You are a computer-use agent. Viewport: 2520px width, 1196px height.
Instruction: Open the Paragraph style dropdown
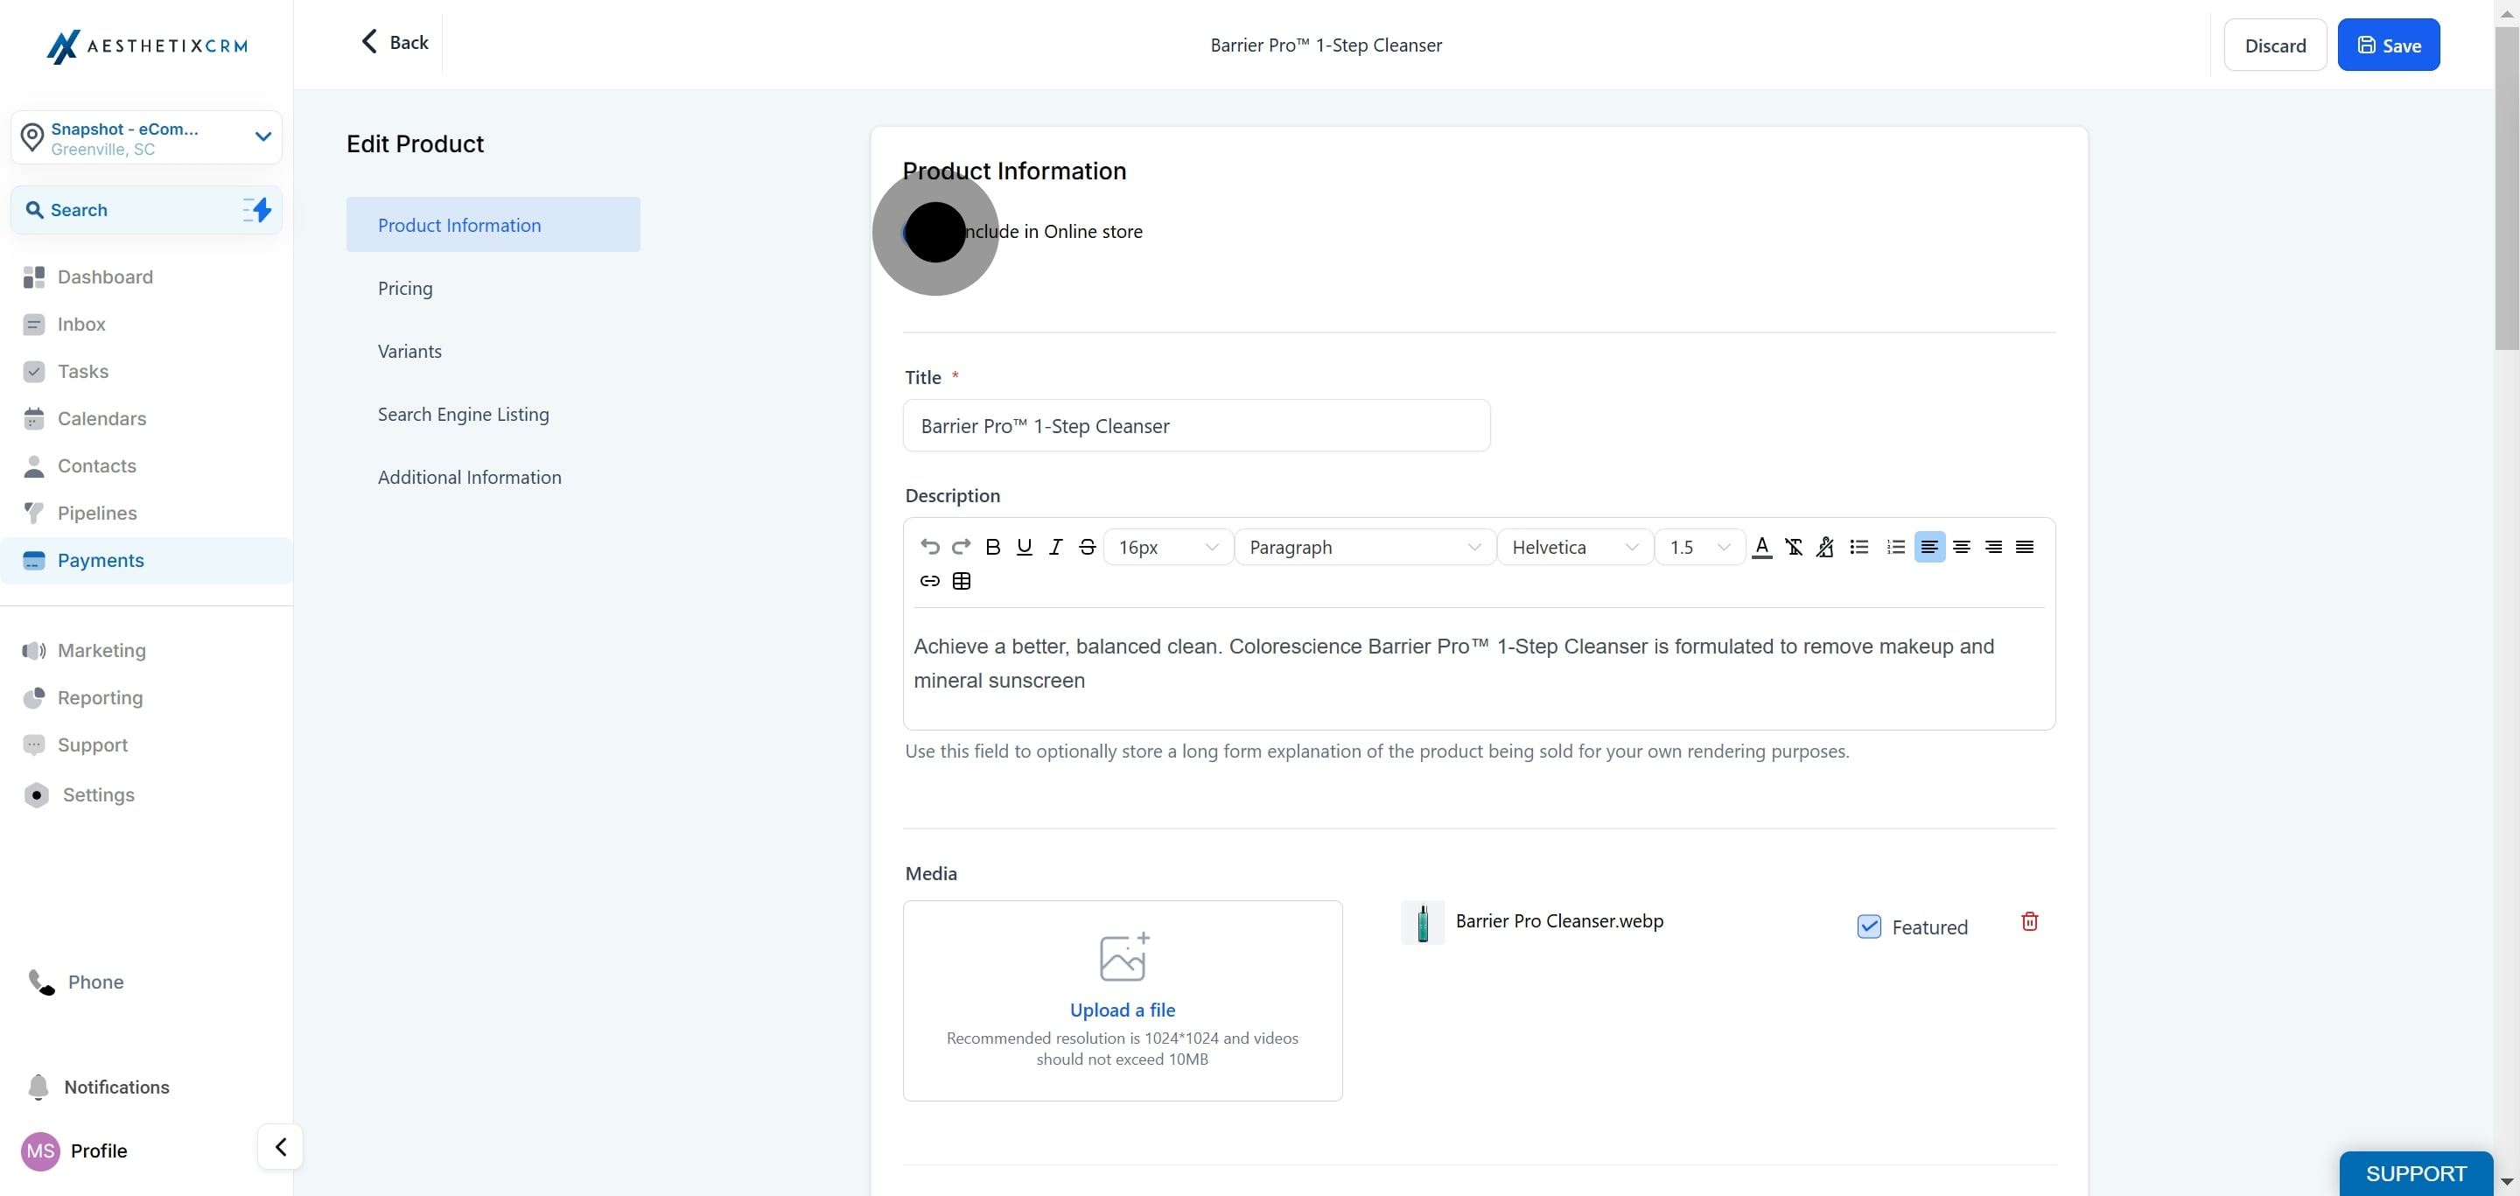(x=1364, y=547)
